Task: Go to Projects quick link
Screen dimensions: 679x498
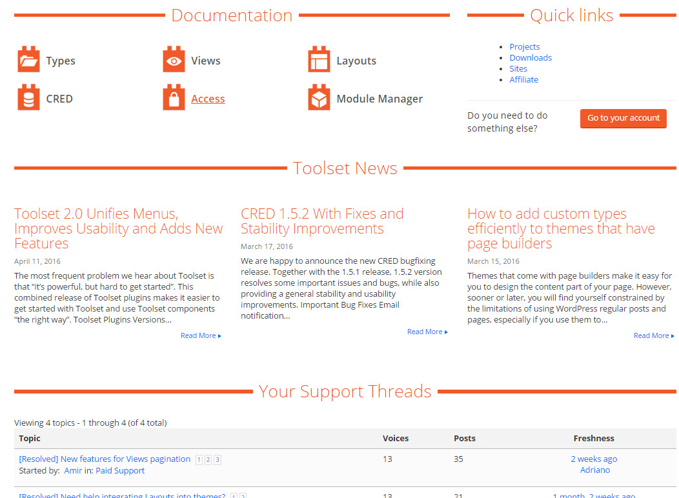Action: [x=524, y=46]
